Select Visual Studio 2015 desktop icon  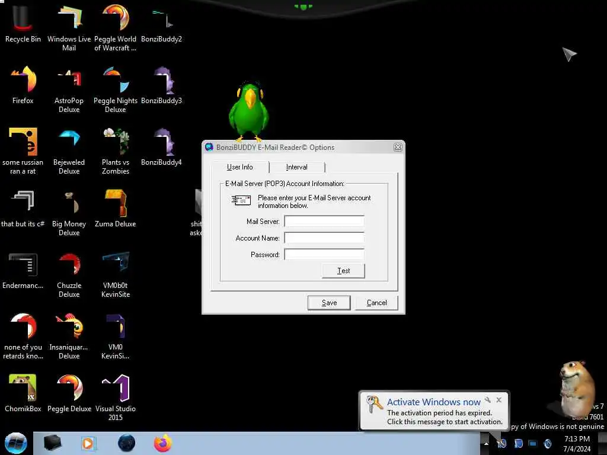(116, 398)
